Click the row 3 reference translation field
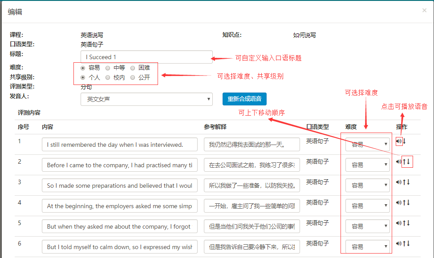Image resolution: width=434 pixels, height=258 pixels. [x=251, y=185]
